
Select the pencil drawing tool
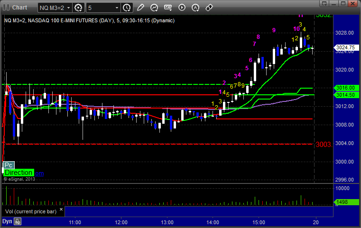(x=140, y=8)
